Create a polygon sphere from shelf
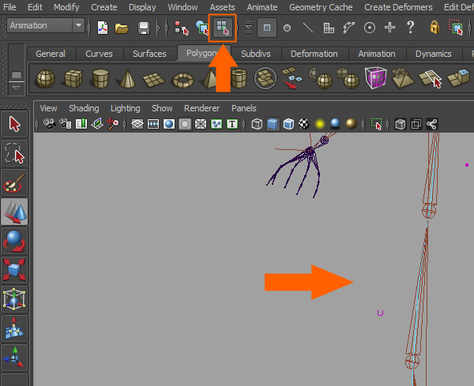This screenshot has height=386, width=474. coord(46,78)
